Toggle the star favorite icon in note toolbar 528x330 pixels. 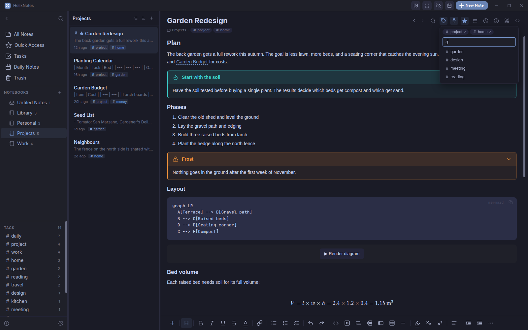465,21
